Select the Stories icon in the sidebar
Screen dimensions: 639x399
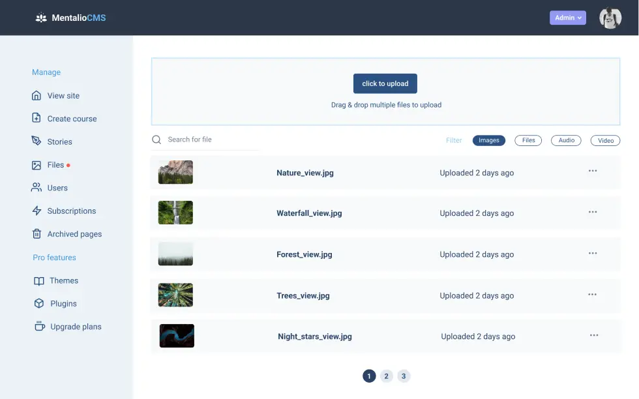coord(37,141)
